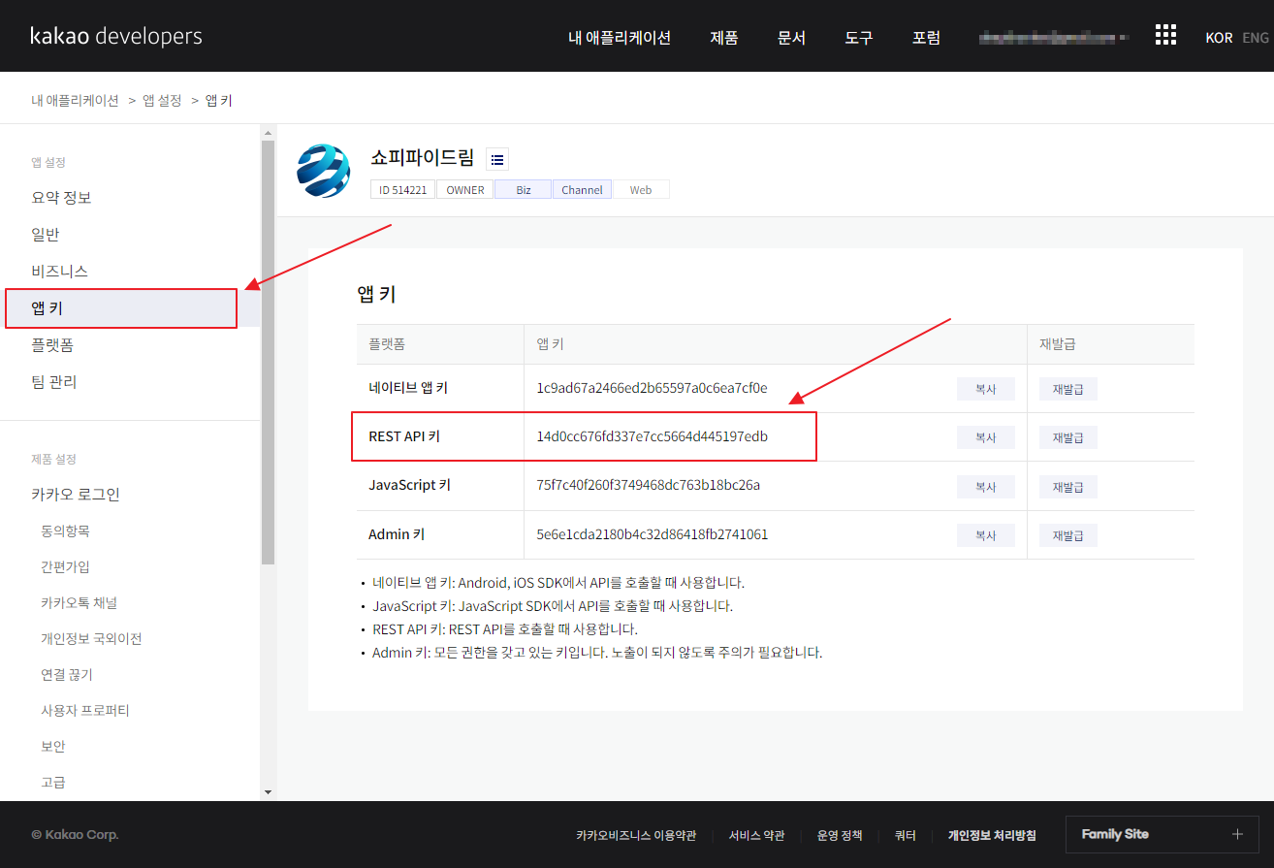This screenshot has height=868, width=1274.
Task: Click the Web tag
Action: (641, 190)
